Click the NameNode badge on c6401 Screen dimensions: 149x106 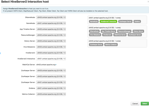[94, 22]
